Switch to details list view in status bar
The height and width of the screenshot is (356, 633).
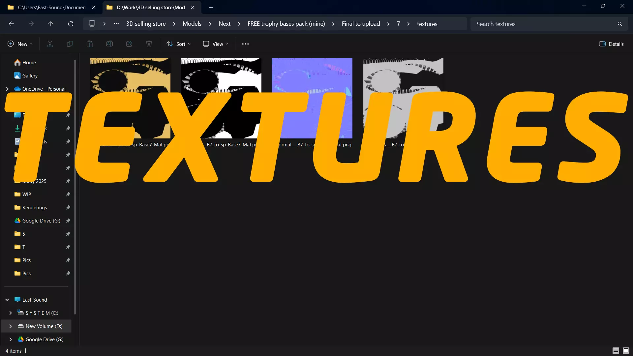616,351
